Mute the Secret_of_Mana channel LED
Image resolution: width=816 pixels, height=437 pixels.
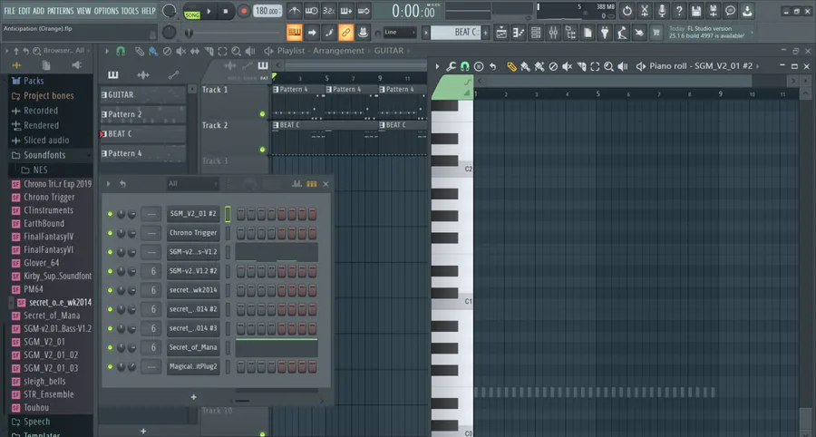(110, 347)
